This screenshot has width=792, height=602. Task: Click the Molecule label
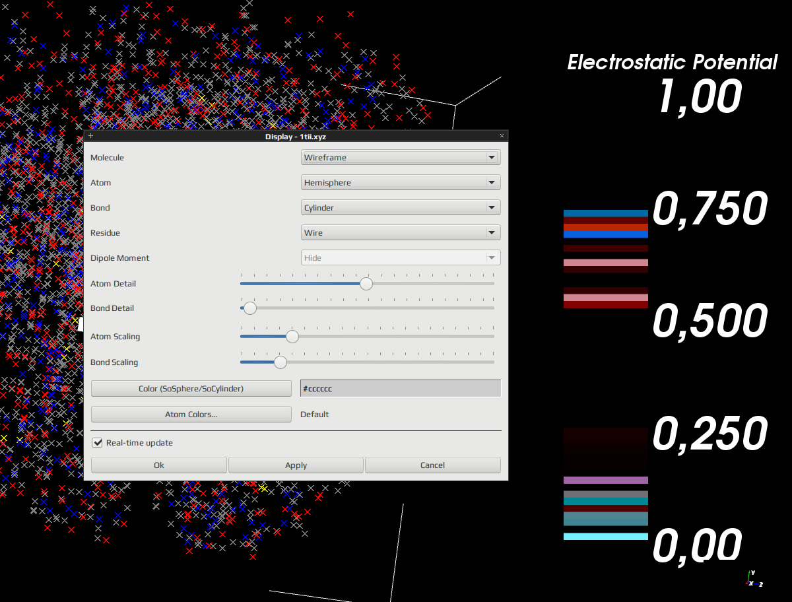coord(107,158)
